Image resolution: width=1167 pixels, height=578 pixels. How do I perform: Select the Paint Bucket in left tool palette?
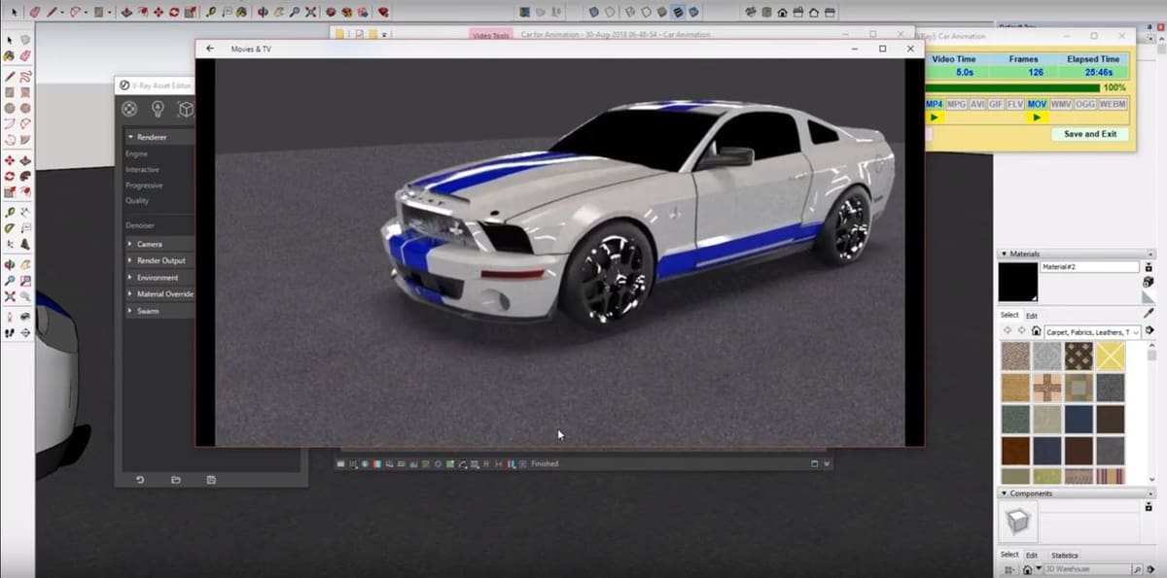[10, 55]
